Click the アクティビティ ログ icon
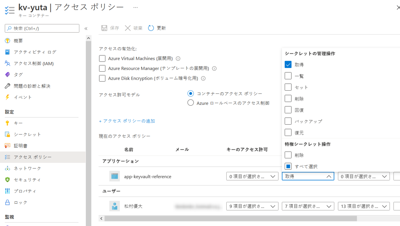 tap(8, 52)
